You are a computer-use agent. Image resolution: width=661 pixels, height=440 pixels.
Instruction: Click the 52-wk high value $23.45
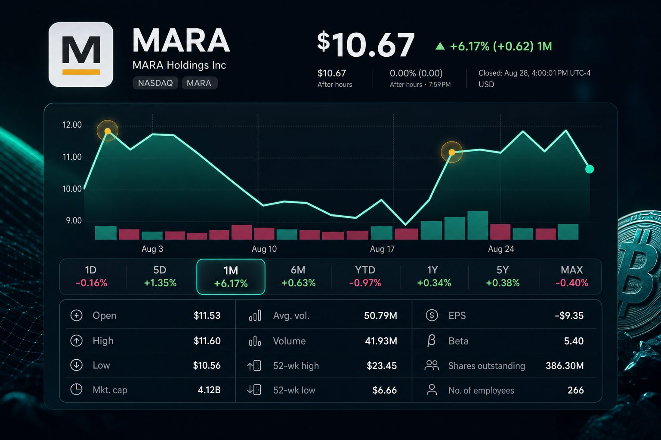pos(382,366)
